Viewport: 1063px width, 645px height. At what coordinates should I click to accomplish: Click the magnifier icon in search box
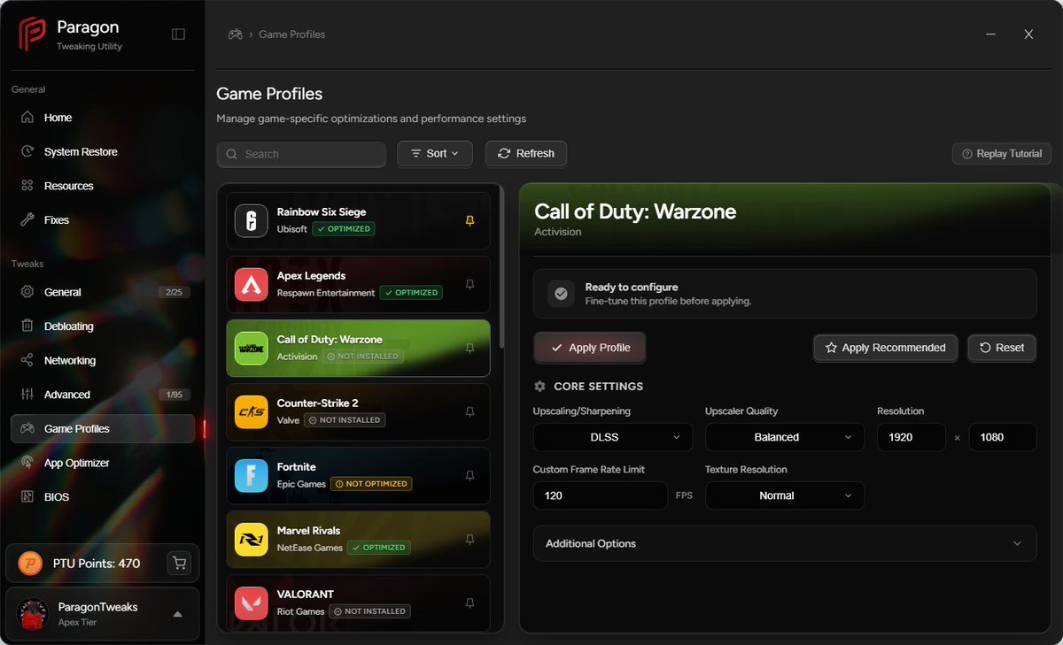coord(231,154)
